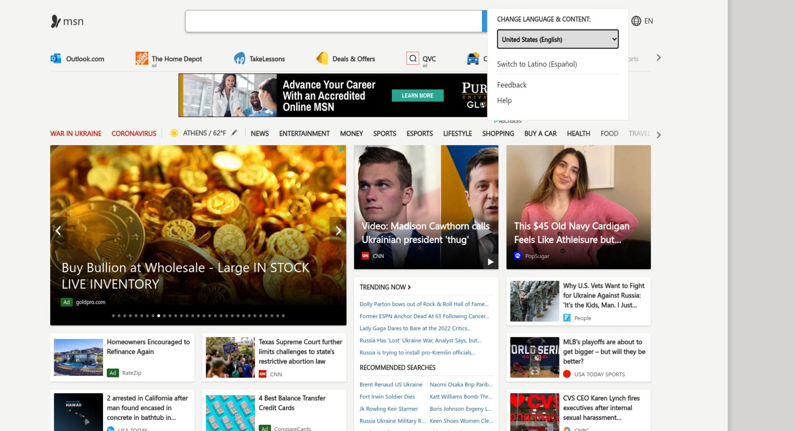Open the MONEY category
This screenshot has width=795, height=431.
[352, 133]
